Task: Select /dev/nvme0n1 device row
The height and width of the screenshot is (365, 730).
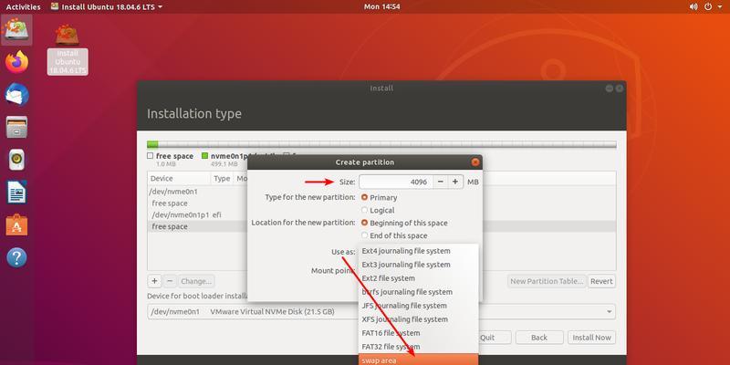Action: click(198, 192)
